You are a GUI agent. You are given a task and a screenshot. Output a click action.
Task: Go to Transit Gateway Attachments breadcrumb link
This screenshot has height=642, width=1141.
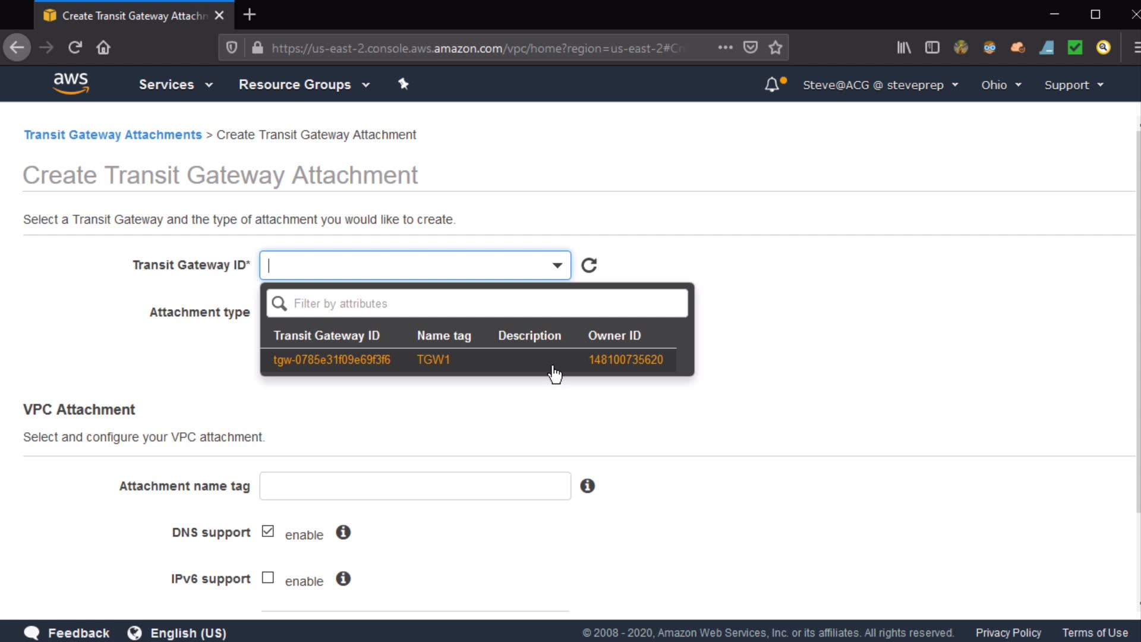pos(113,135)
